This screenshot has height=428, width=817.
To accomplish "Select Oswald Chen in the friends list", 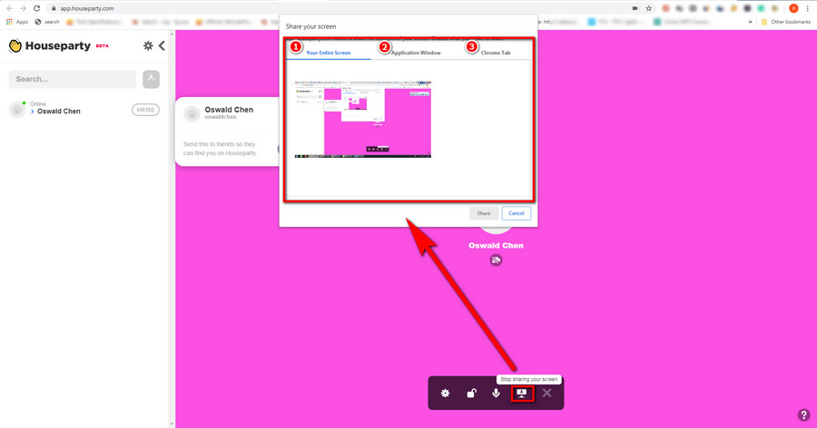I will [58, 112].
